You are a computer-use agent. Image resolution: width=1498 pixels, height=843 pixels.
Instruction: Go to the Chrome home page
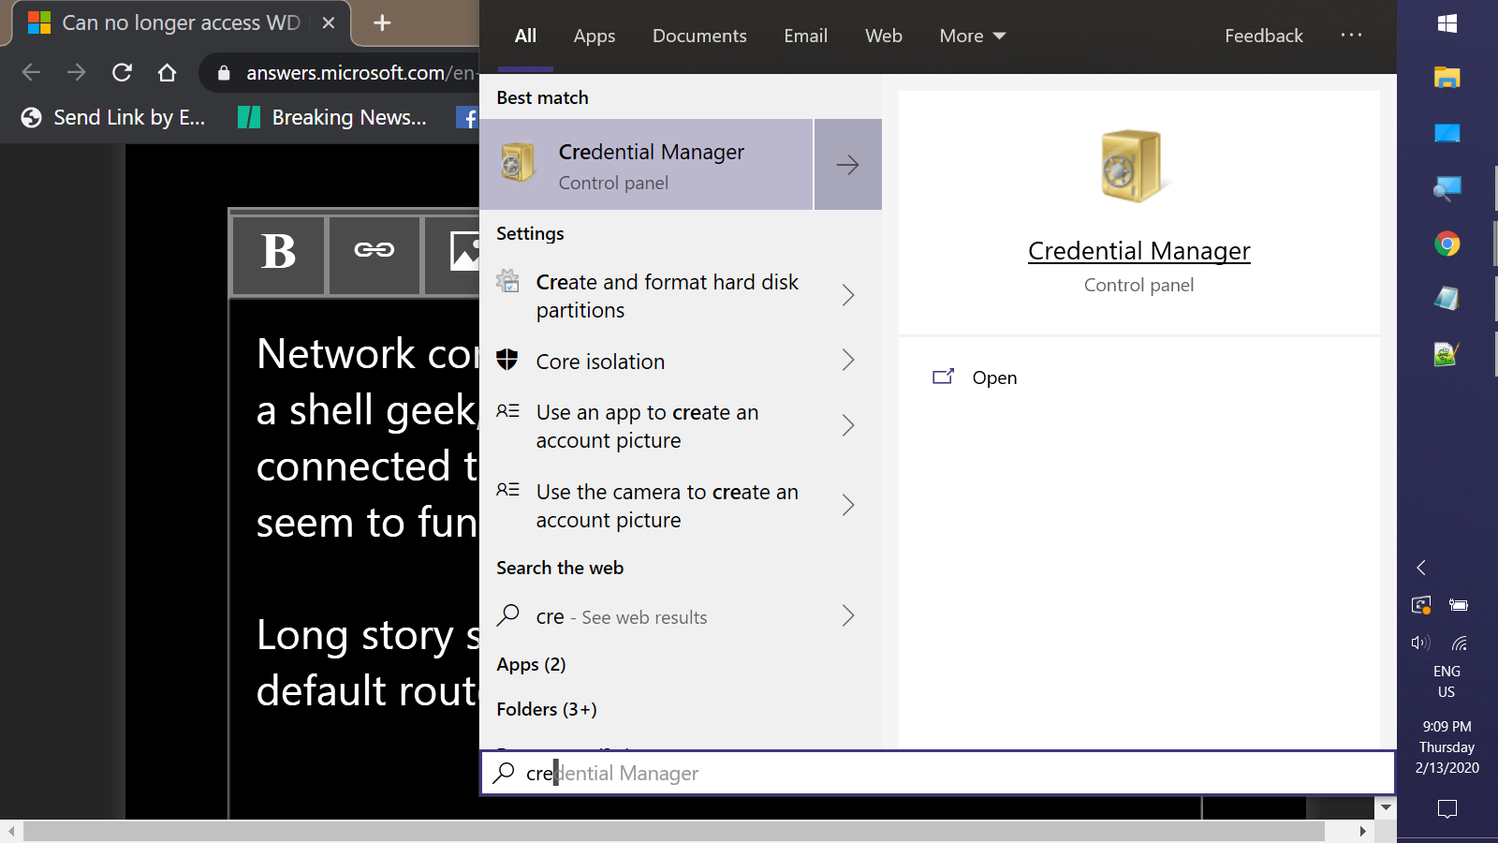click(167, 72)
